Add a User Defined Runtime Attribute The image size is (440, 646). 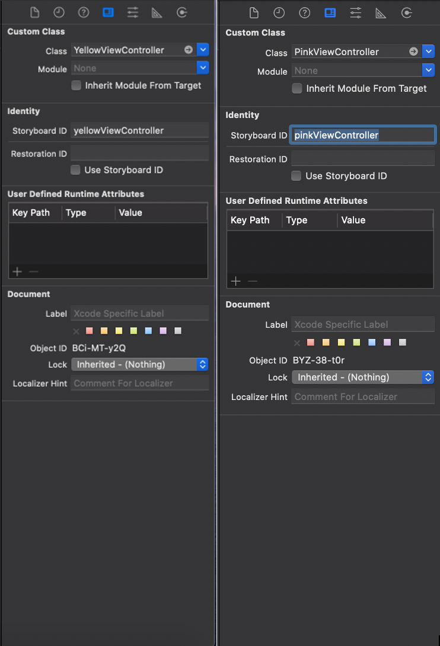pos(16,271)
